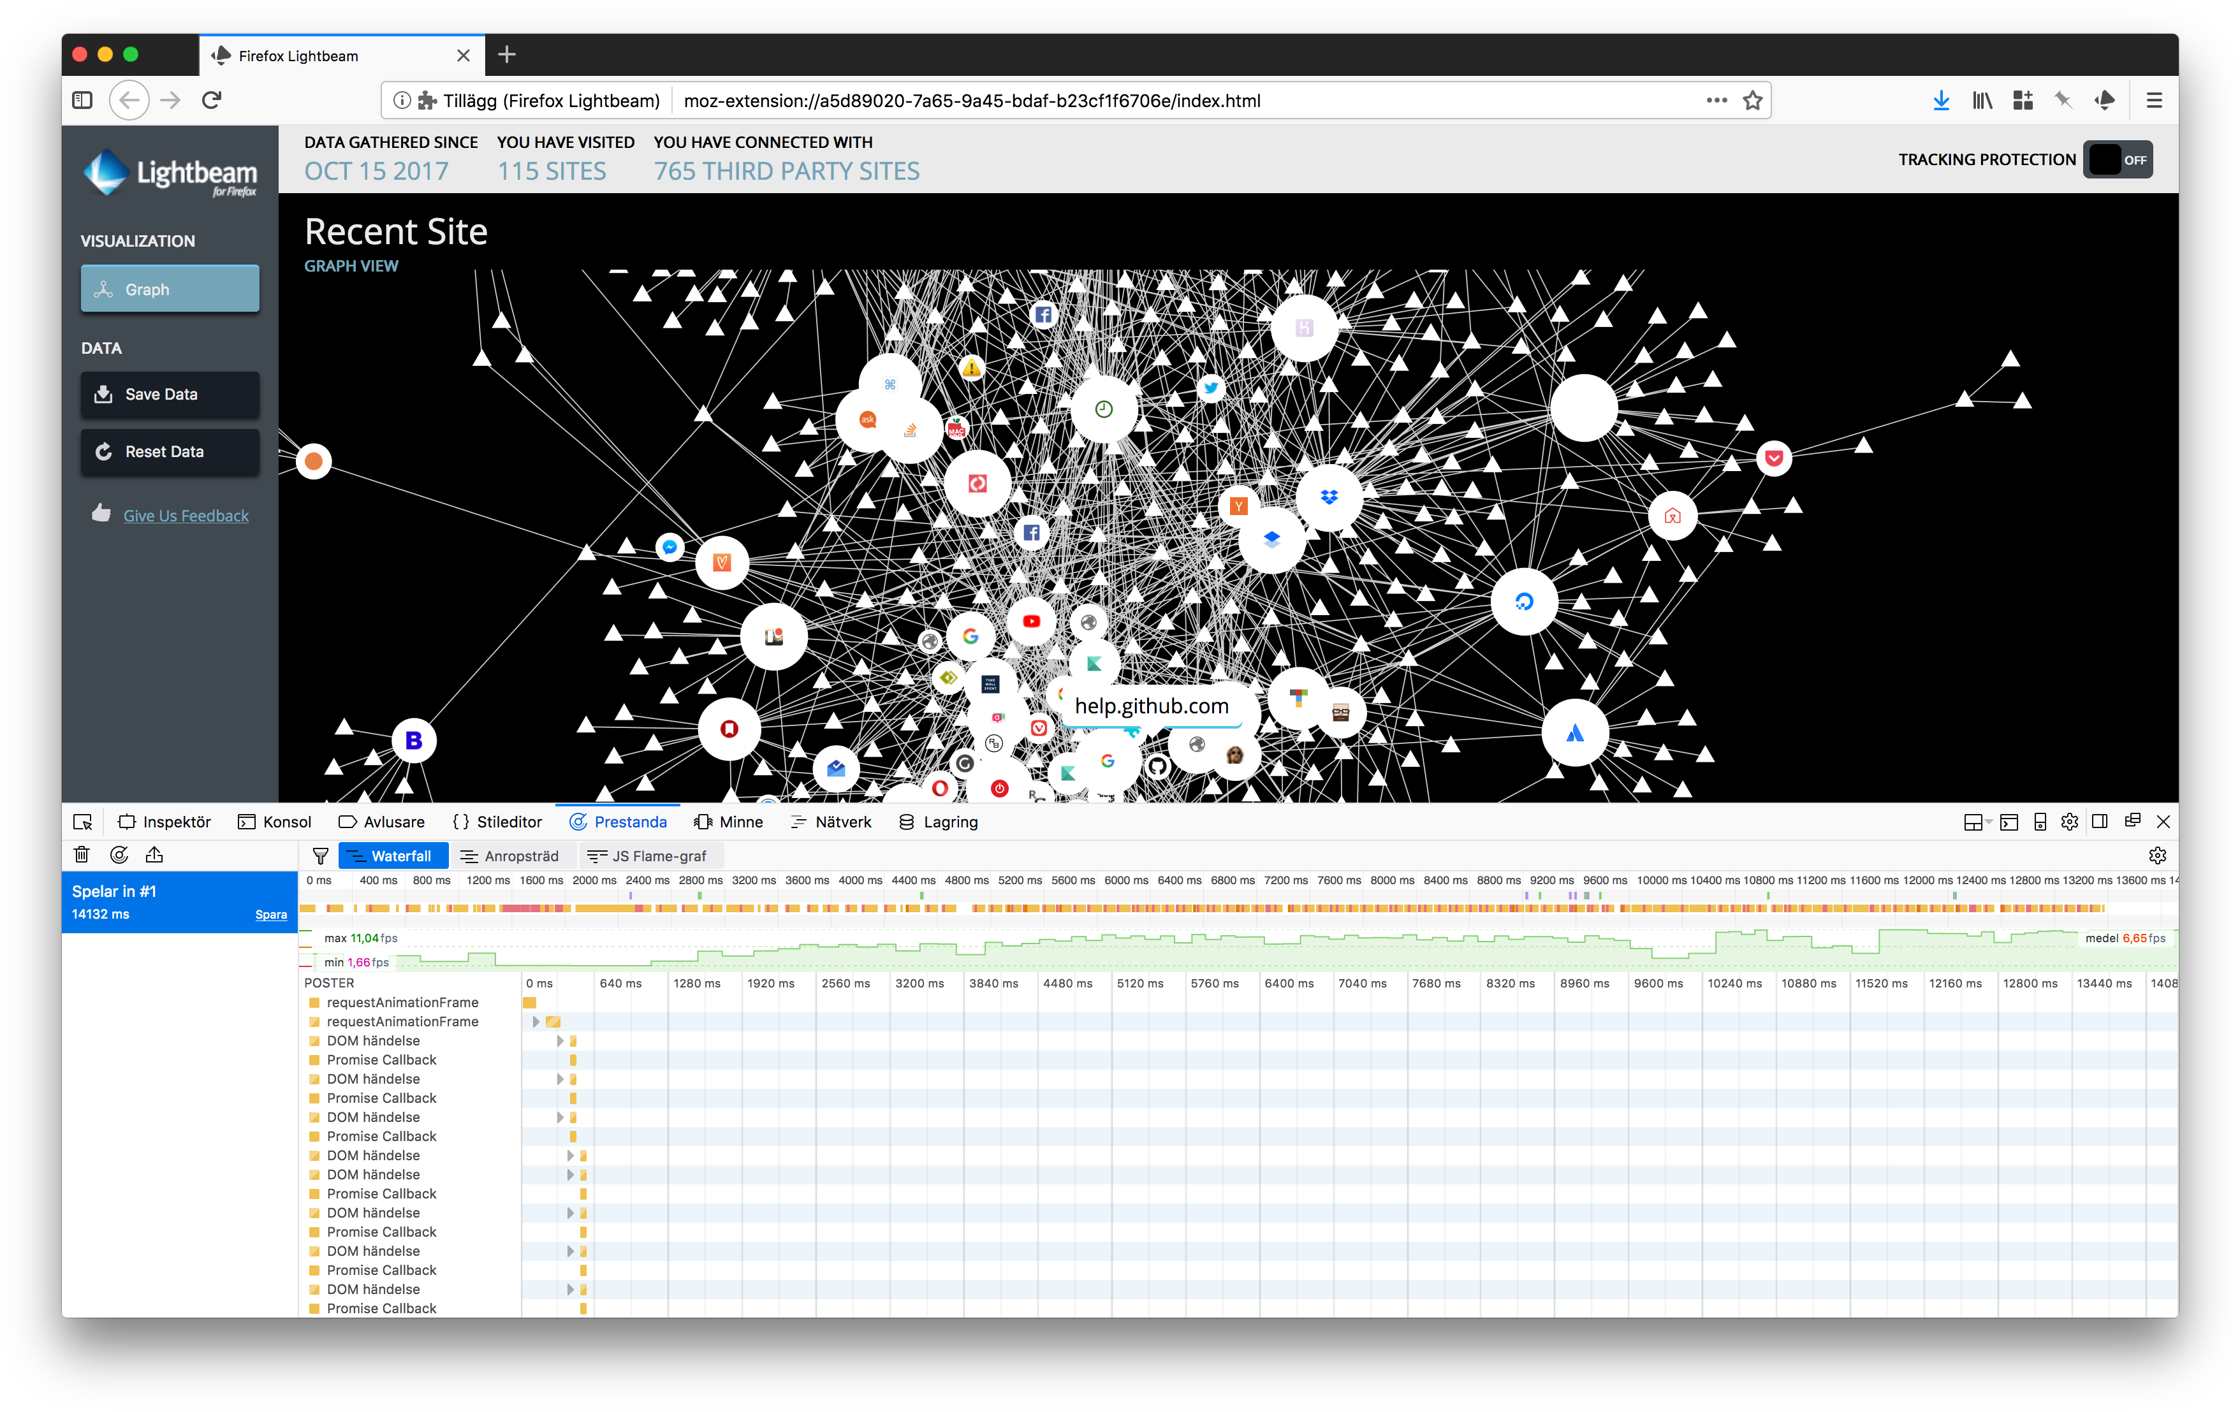Click the overview timeline at 4000 ms

coord(859,880)
